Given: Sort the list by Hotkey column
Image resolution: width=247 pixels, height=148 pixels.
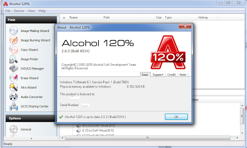Looking at the screenshot, I should coord(203,17).
